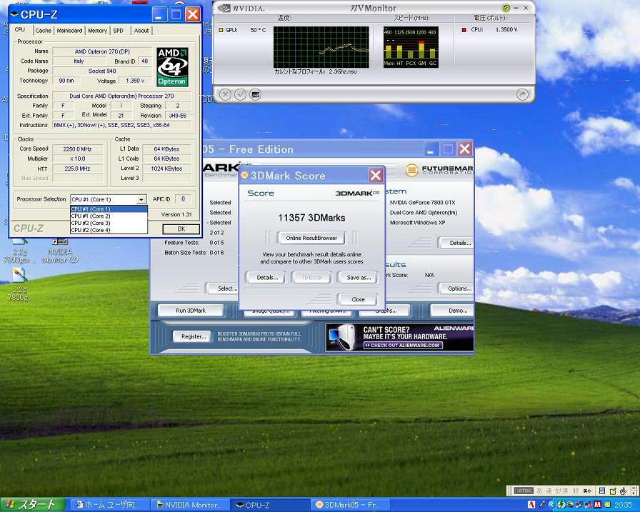Click NVIDIA green tray icon

pos(606,505)
